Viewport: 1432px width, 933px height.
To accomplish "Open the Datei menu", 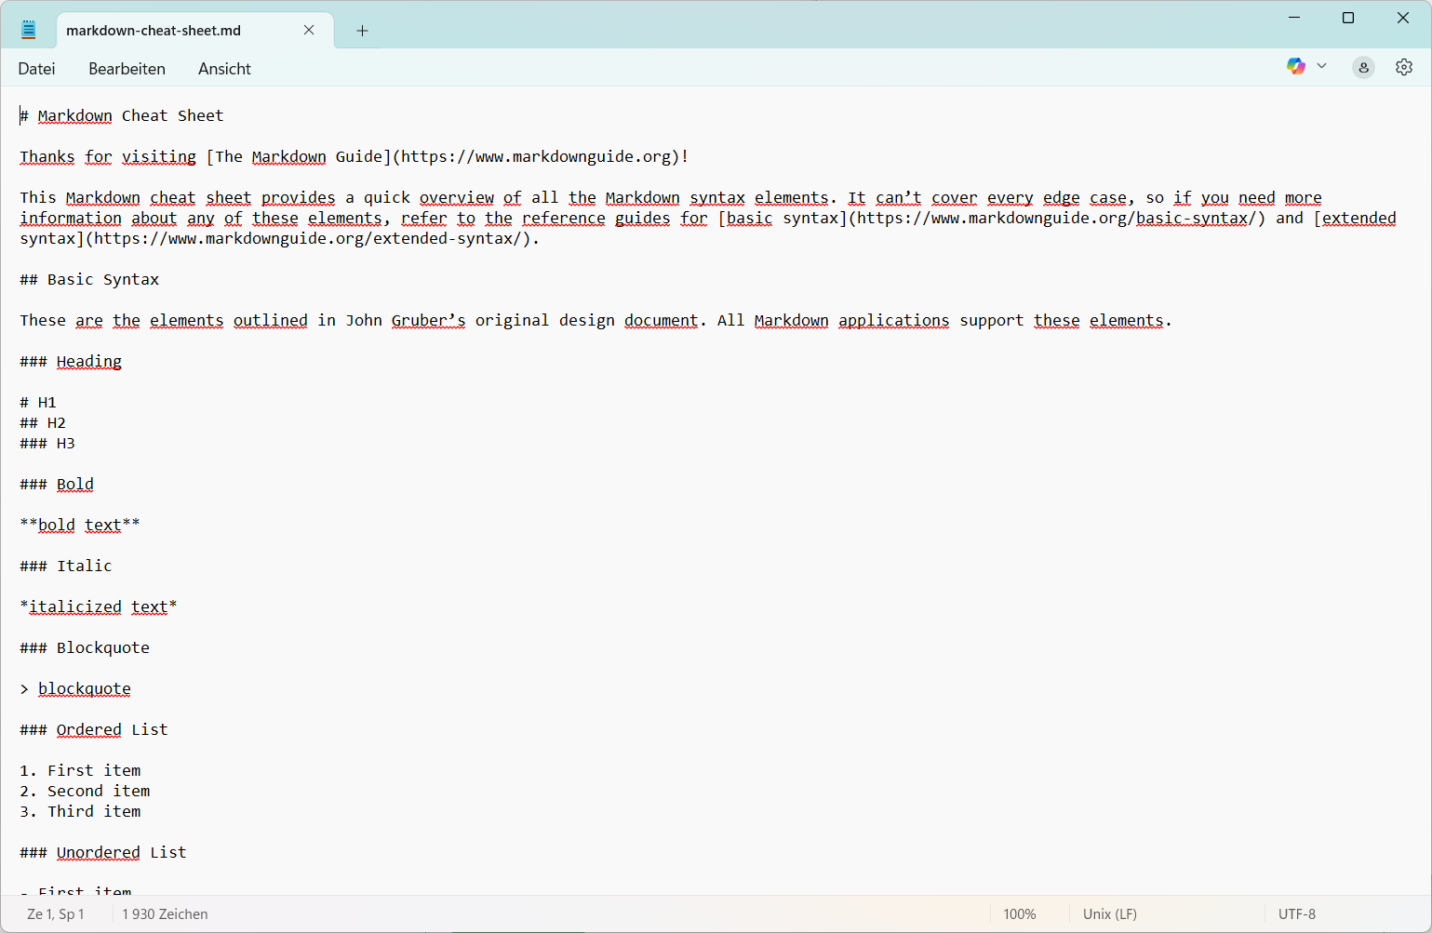I will (x=36, y=68).
